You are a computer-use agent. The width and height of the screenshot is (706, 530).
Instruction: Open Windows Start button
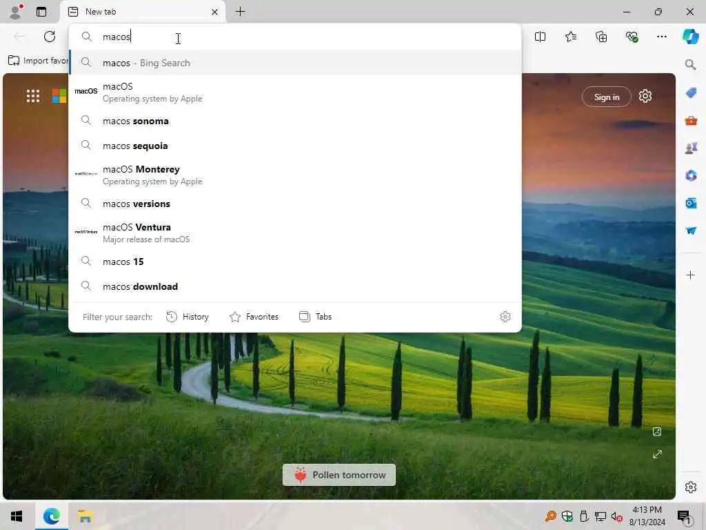[x=17, y=516]
